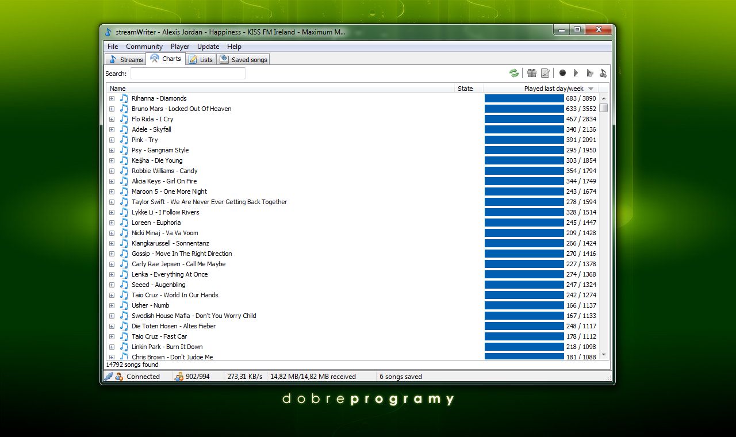Click the green refresh charts icon
The width and height of the screenshot is (736, 437).
[x=514, y=73]
